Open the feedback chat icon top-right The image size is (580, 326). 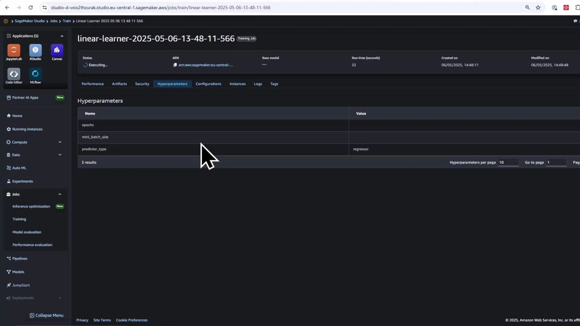576,21
